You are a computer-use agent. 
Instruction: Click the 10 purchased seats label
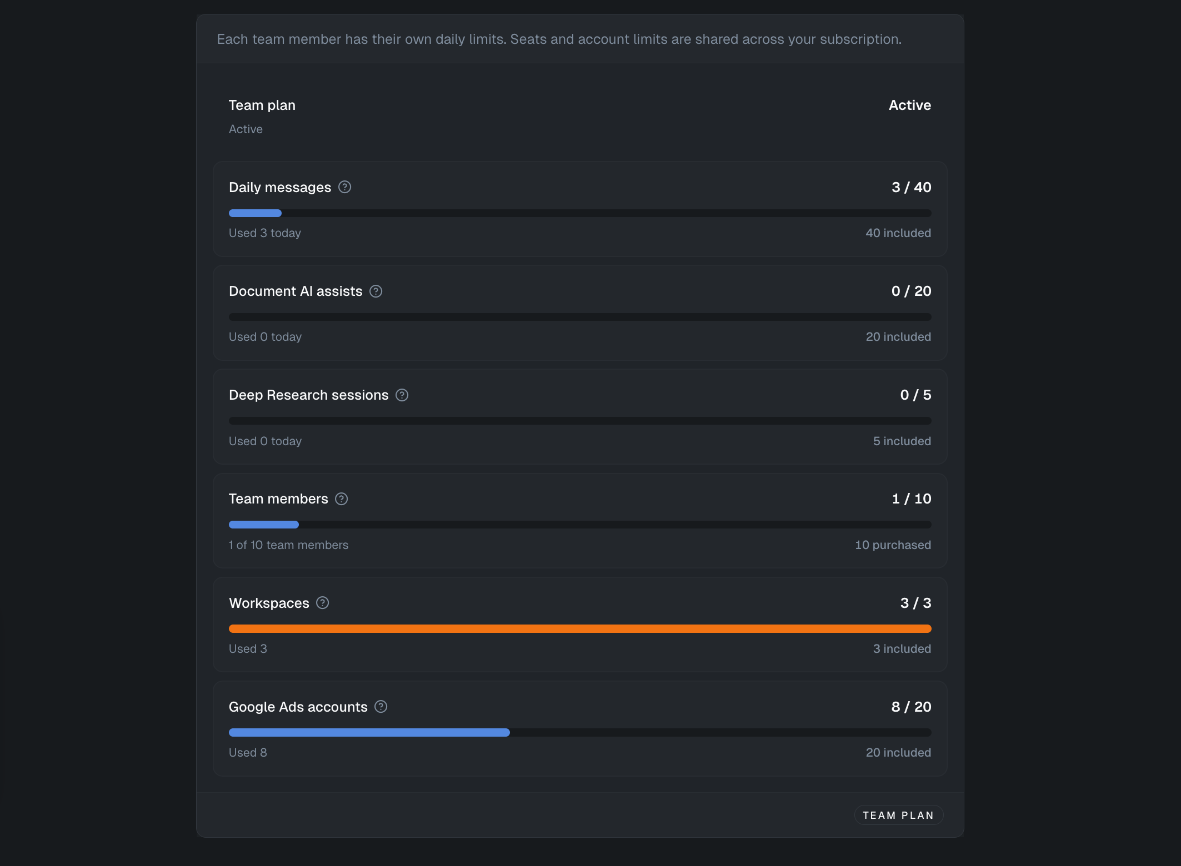(x=893, y=545)
